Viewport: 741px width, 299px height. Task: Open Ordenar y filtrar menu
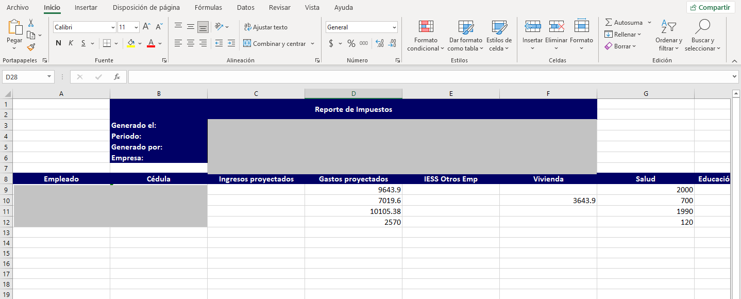pyautogui.click(x=668, y=36)
